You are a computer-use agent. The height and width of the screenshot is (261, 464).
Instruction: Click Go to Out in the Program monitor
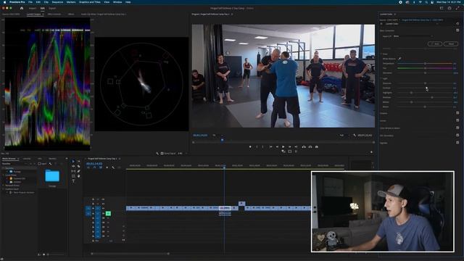pyautogui.click(x=296, y=146)
